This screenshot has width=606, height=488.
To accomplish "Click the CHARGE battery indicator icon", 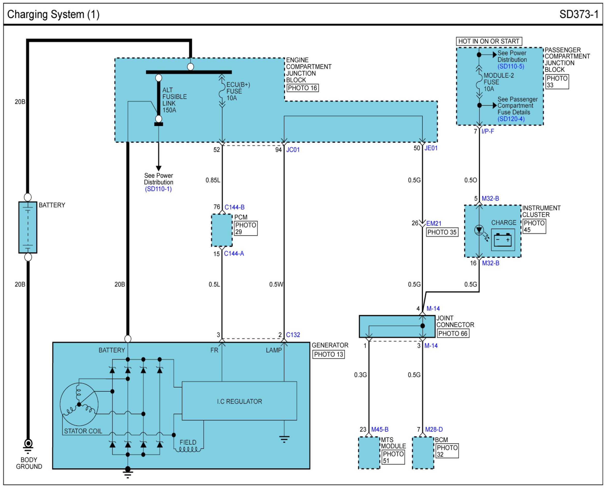I will [x=503, y=240].
